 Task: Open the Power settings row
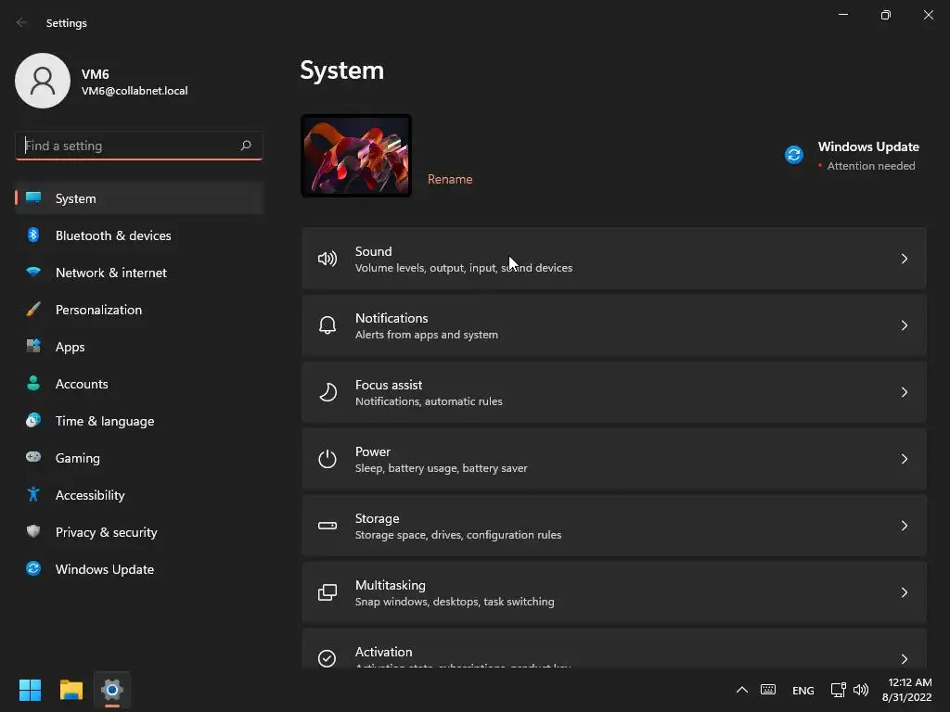coord(613,459)
